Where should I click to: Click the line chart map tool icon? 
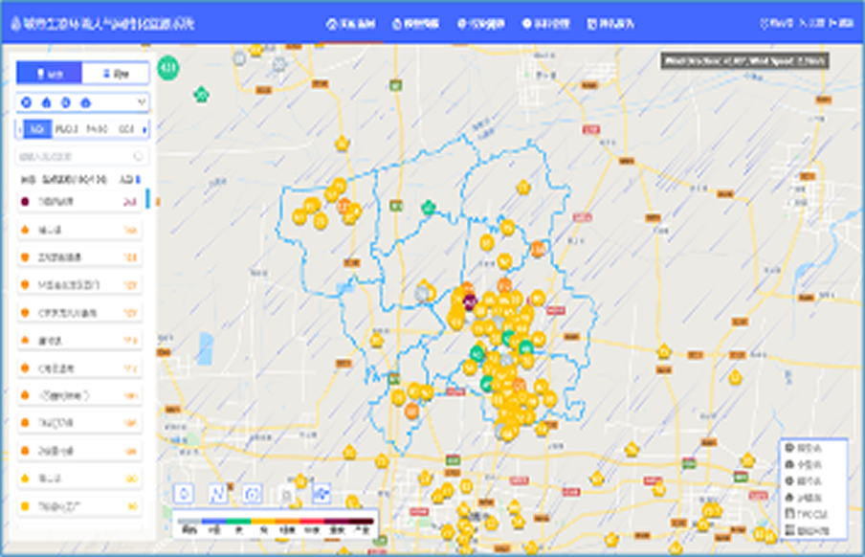click(219, 493)
